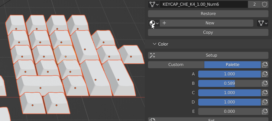The width and height of the screenshot is (272, 121).
Task: Click the copy icon beside Palette
Action: coord(265,65)
